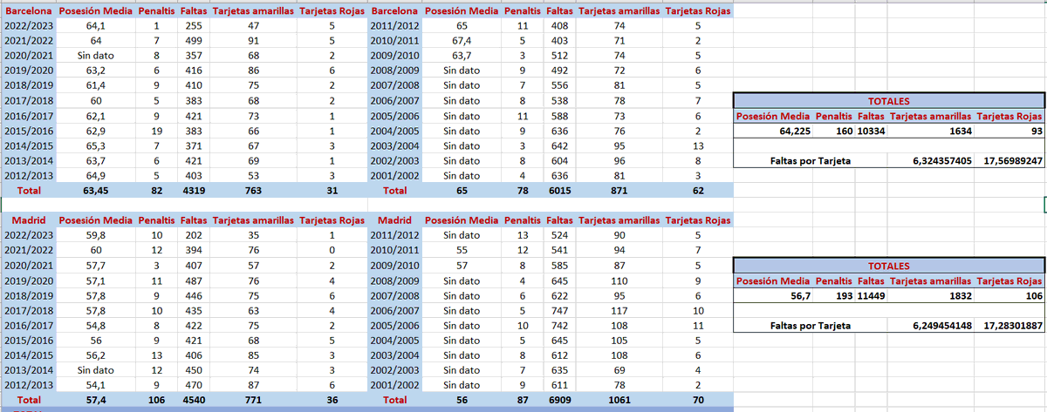The width and height of the screenshot is (1047, 412).
Task: Click the 2019/2020 season cell in Madrid table
Action: (x=29, y=280)
